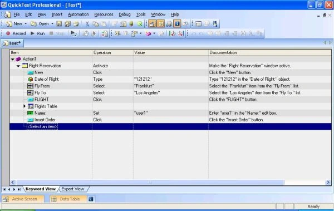The height and width of the screenshot is (211, 334).
Task: Open the Automation menu
Action: coord(78,14)
